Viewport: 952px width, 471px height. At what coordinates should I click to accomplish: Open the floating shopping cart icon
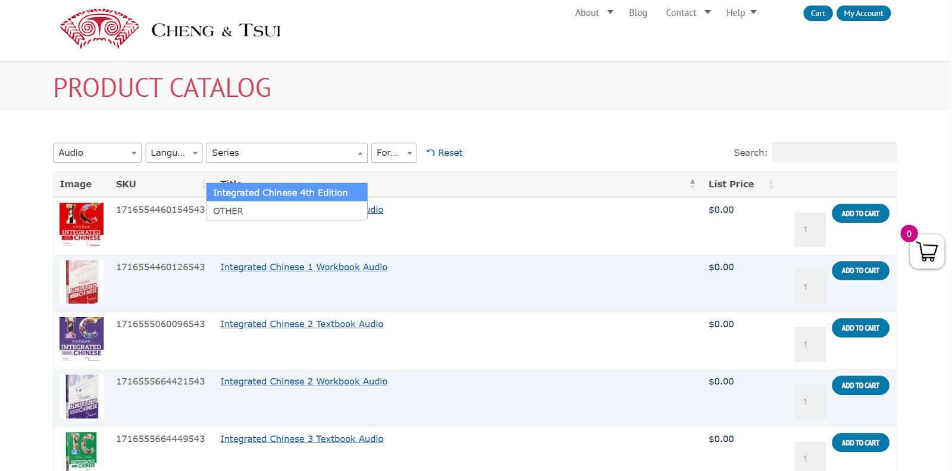[927, 252]
